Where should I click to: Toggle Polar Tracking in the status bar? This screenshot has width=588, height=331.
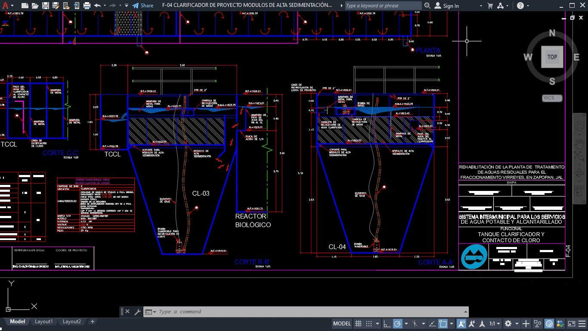tap(398, 323)
